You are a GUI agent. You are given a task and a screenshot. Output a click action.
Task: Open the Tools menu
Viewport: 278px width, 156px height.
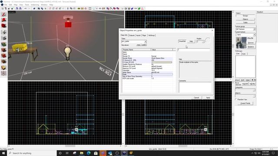coord(27,5)
